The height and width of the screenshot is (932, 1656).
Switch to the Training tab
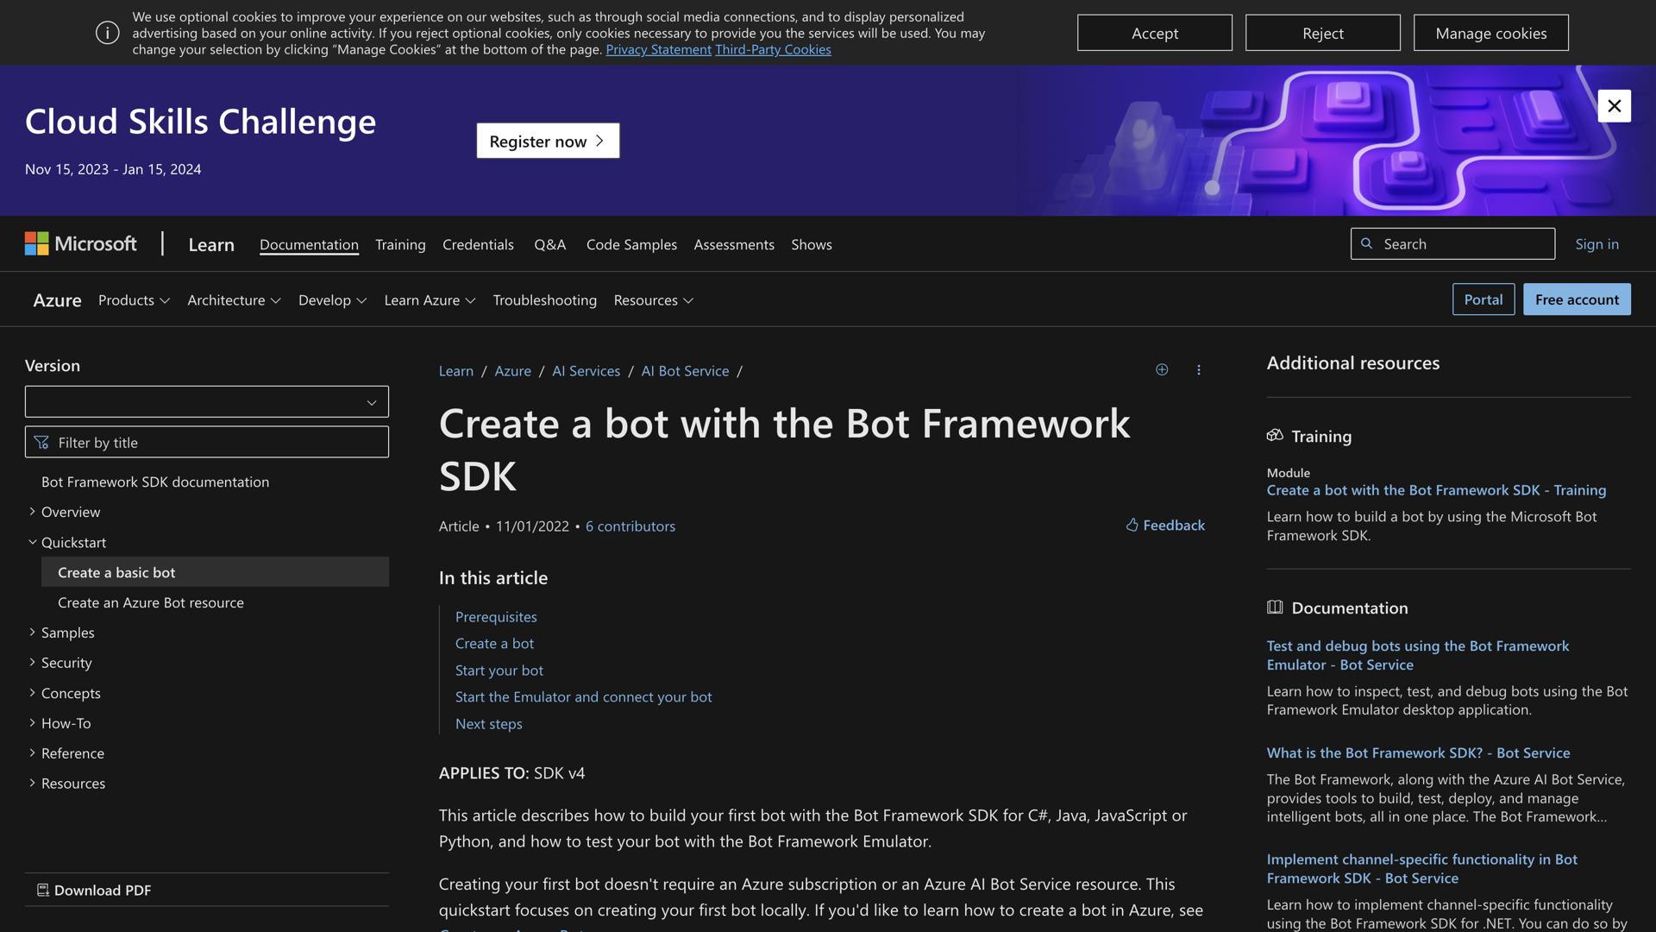(x=399, y=244)
